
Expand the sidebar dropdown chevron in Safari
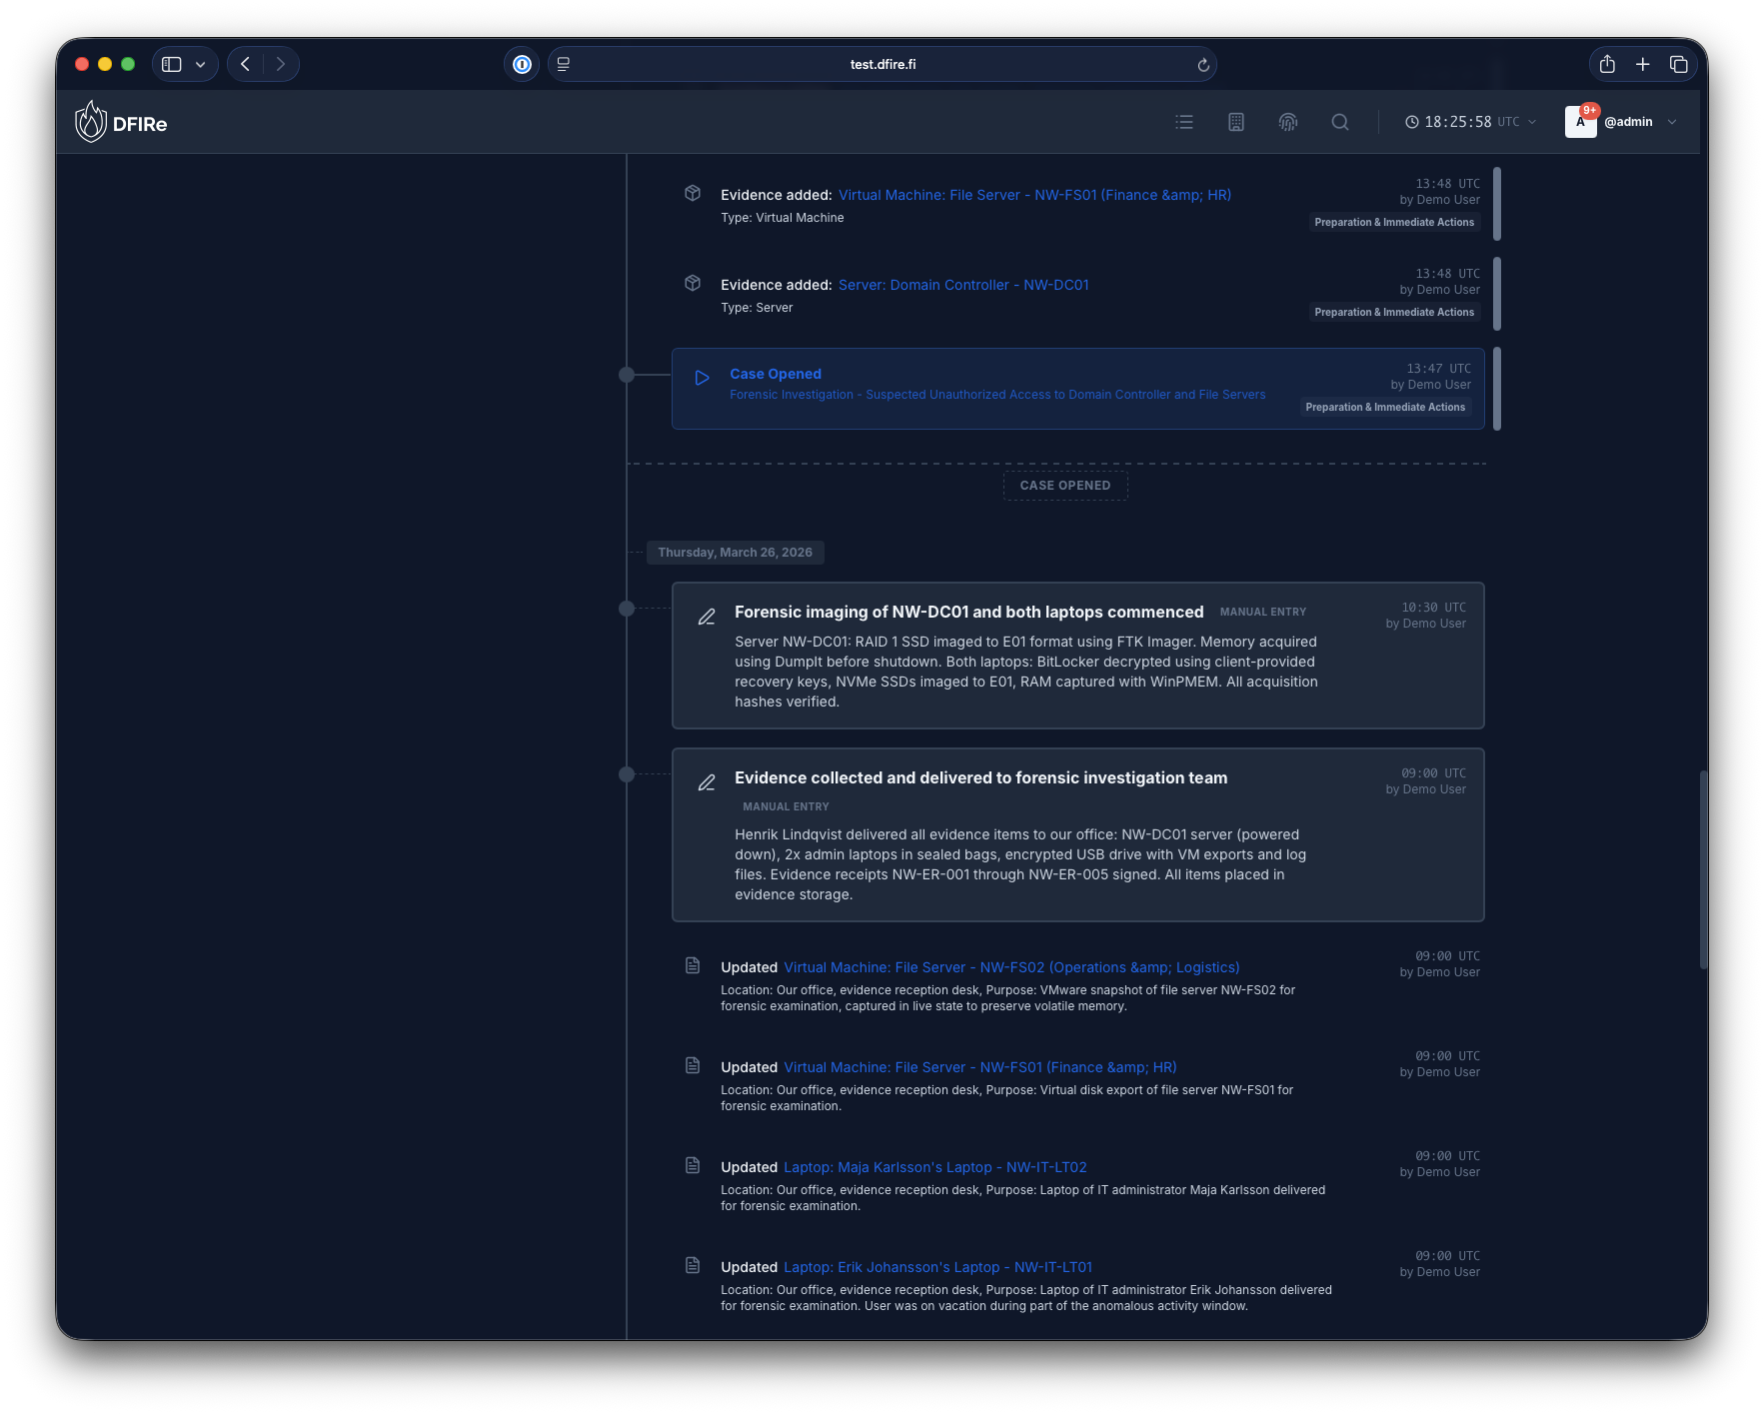[x=201, y=64]
